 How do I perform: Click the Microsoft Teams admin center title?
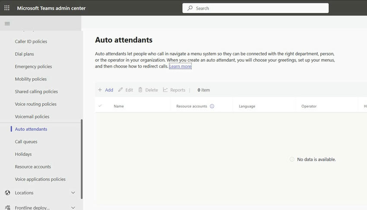(x=51, y=8)
